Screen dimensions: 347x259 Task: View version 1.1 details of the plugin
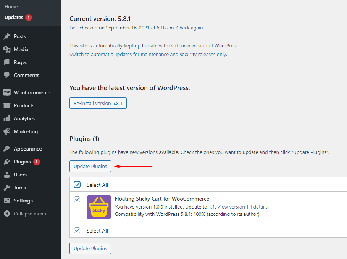pyautogui.click(x=243, y=207)
